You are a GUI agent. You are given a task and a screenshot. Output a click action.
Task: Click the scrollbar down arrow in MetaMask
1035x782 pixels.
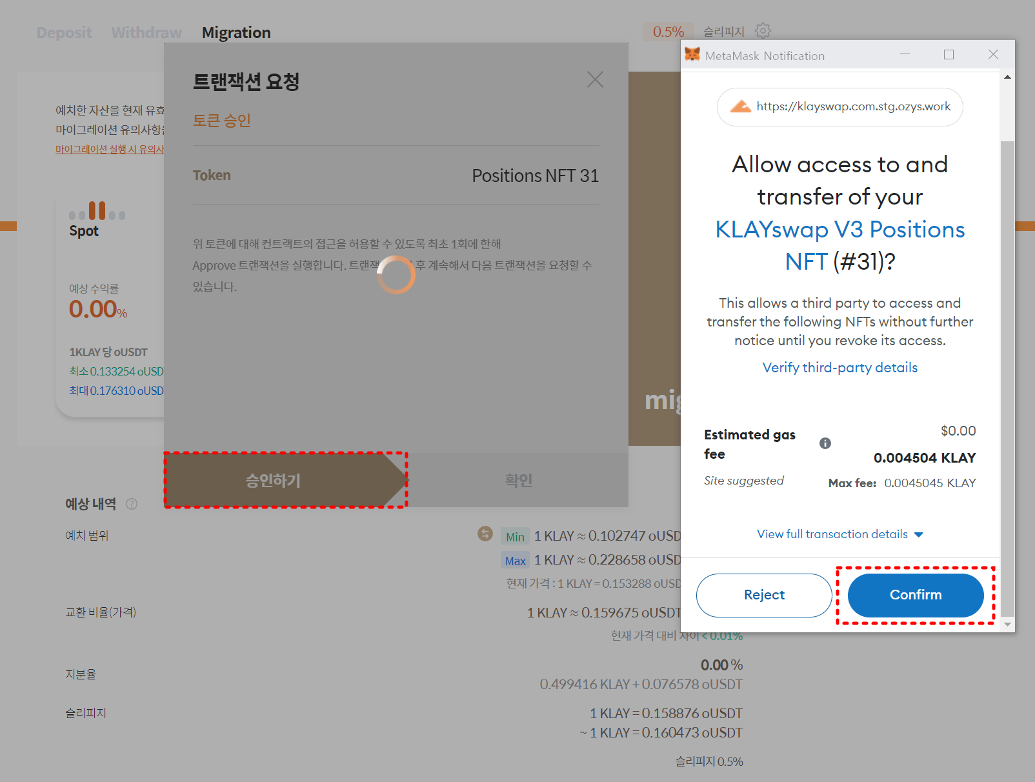pyautogui.click(x=1007, y=624)
